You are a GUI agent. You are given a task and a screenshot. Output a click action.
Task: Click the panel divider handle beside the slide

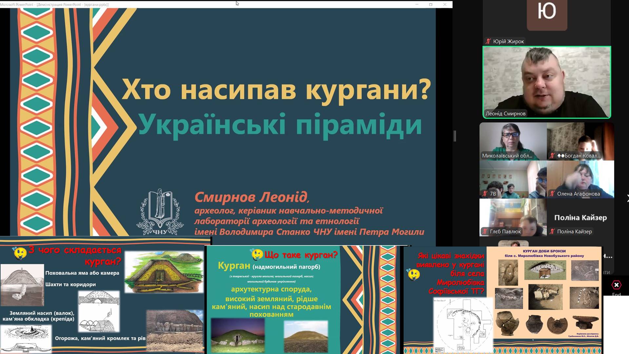click(x=455, y=136)
